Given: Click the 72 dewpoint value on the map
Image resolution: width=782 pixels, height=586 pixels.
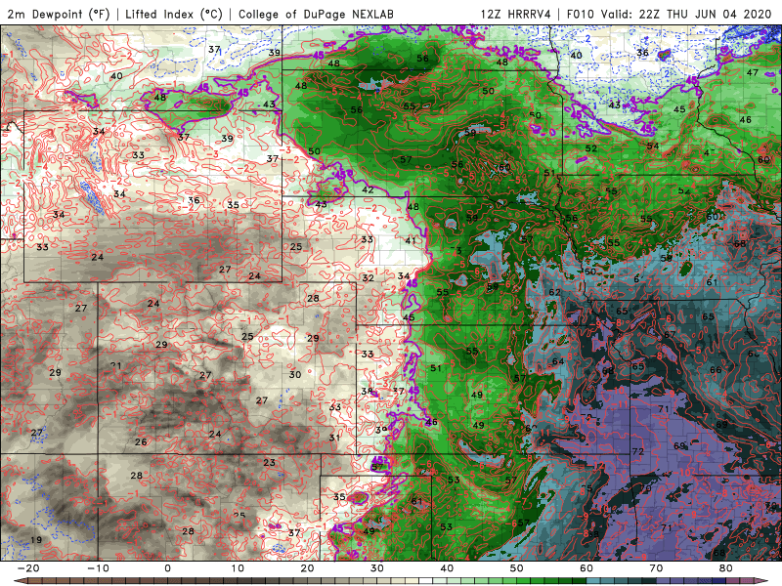Looking at the screenshot, I should tap(638, 452).
